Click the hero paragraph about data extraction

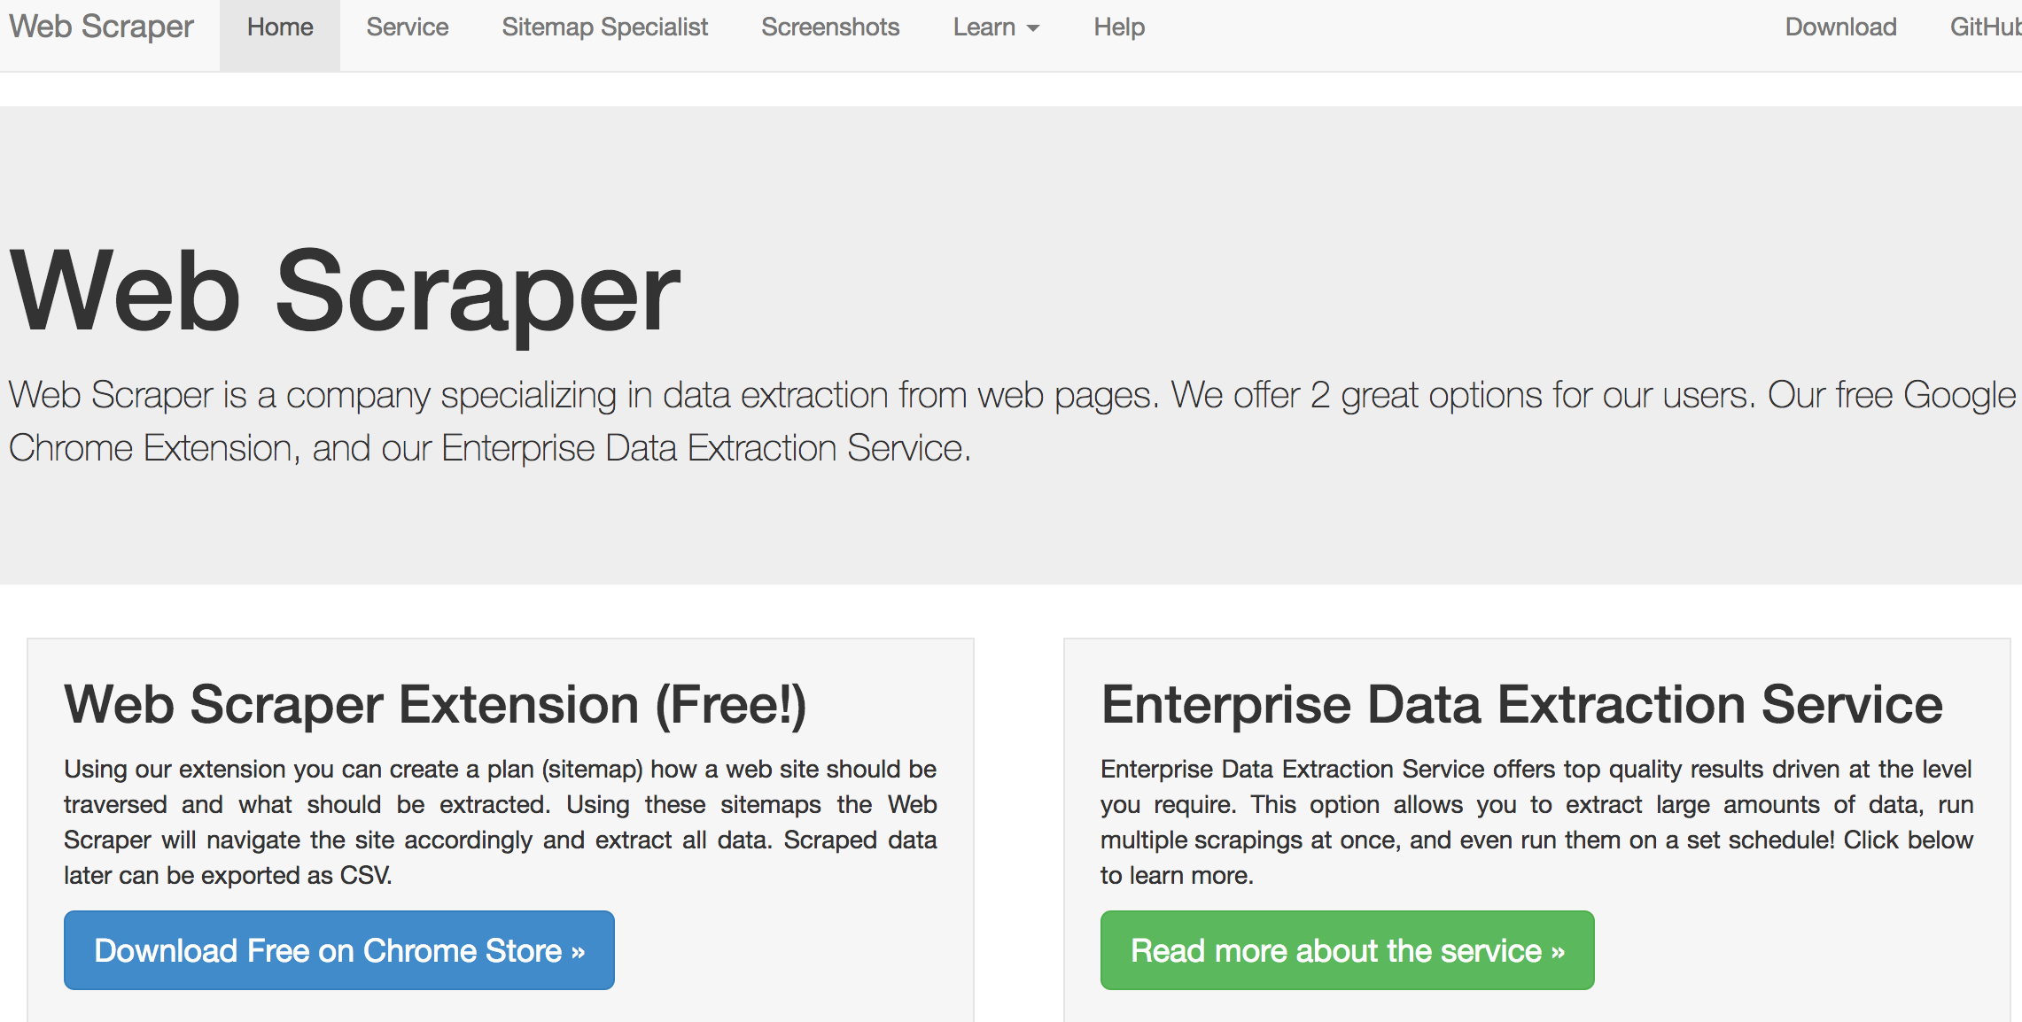[1011, 421]
